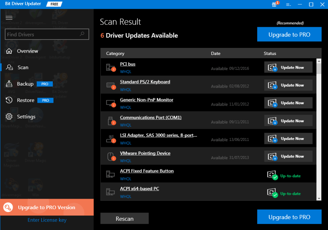This screenshot has width=328, height=230.
Task: Click the Restore icon in the sidebar
Action: tap(9, 100)
